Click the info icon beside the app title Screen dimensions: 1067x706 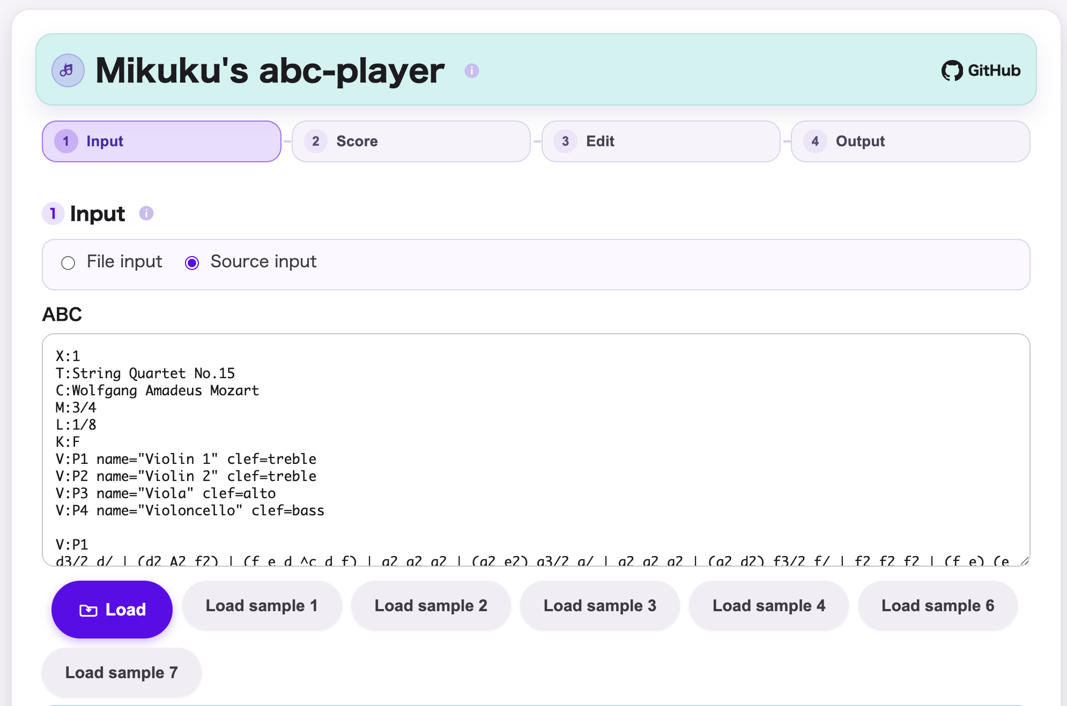point(471,70)
